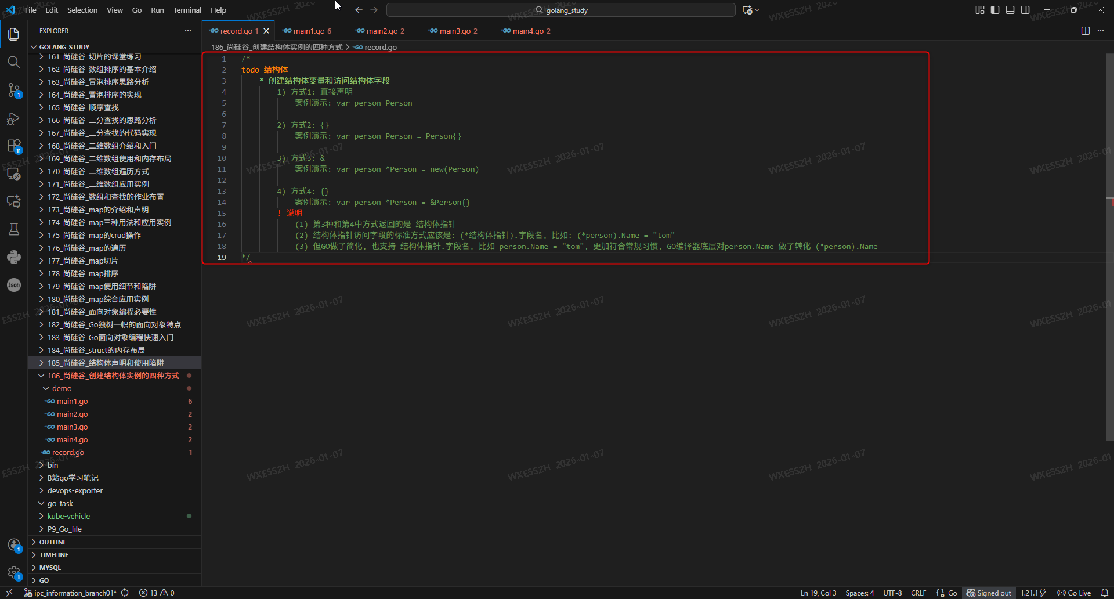Open the dropdown arrow next to Copilot icon
The width and height of the screenshot is (1114, 599).
(x=757, y=10)
